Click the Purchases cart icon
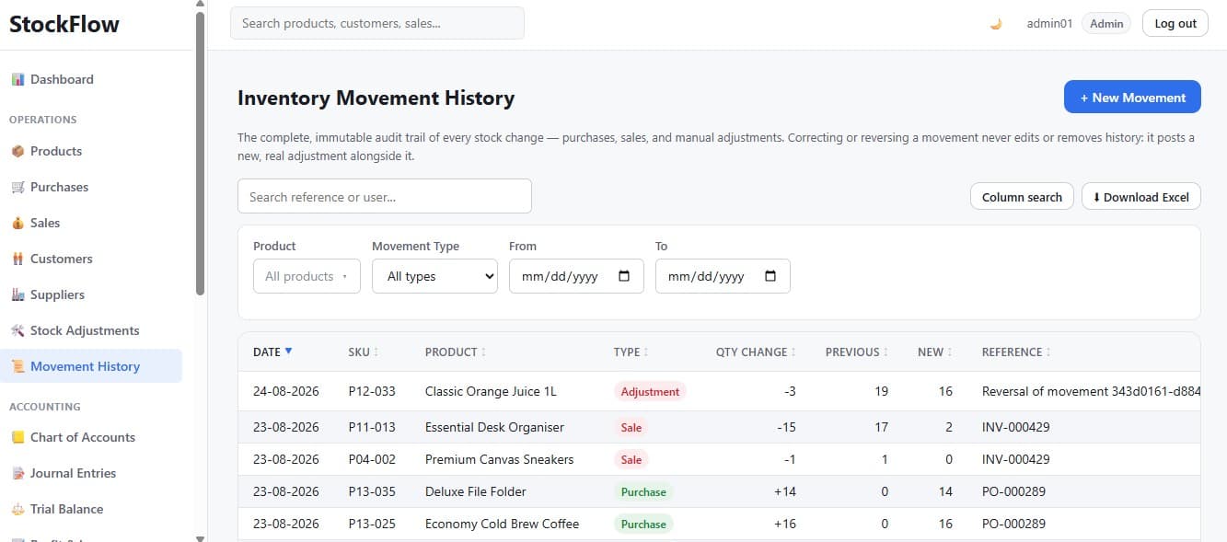 tap(17, 187)
